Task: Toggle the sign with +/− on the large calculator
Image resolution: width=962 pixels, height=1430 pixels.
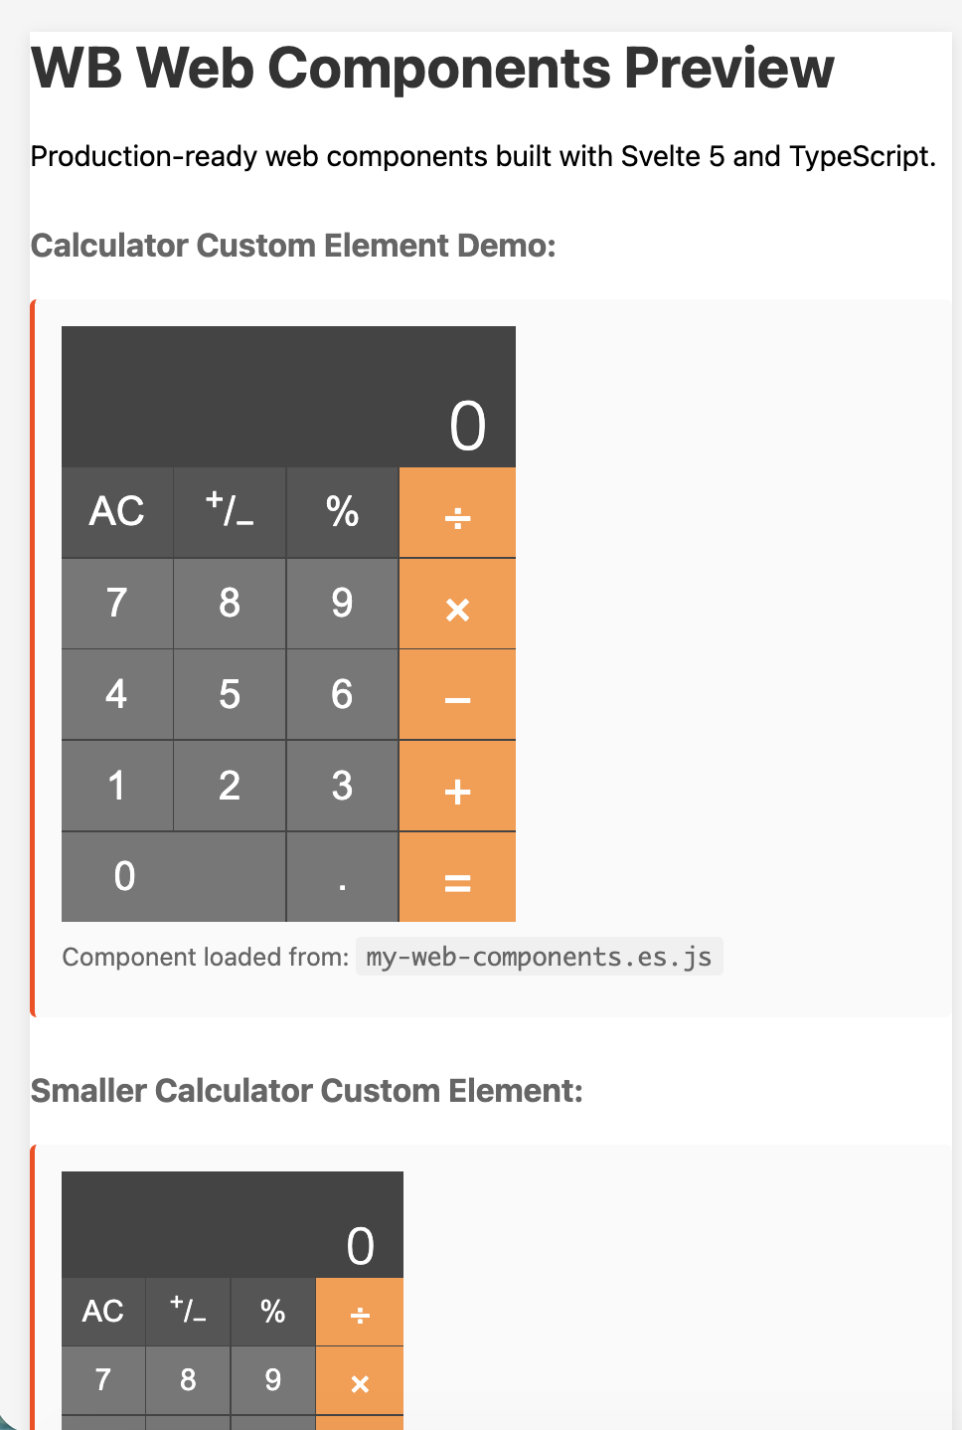Action: point(230,512)
